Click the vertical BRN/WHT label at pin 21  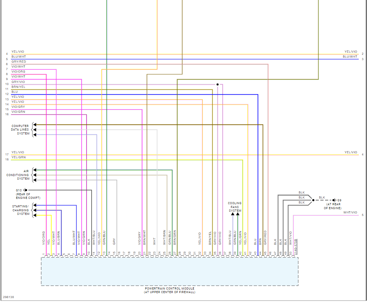(144, 238)
